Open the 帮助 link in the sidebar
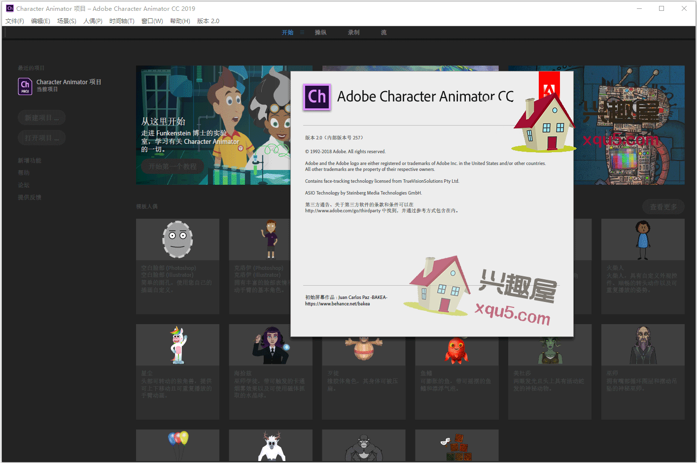The width and height of the screenshot is (697, 463). pyautogui.click(x=24, y=173)
